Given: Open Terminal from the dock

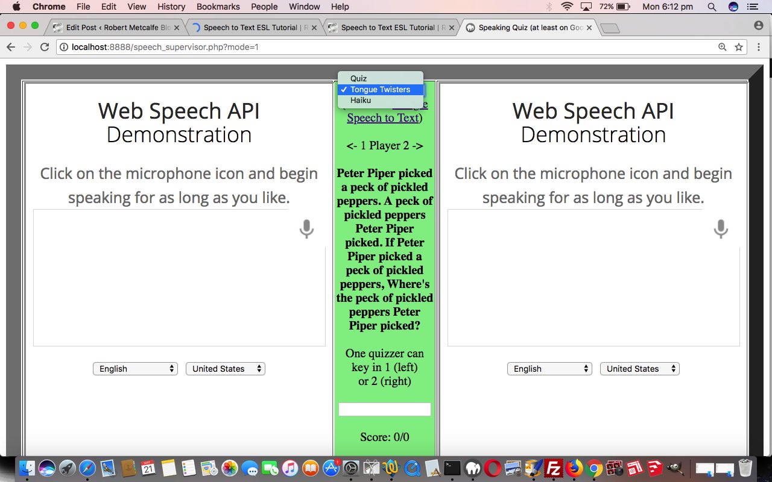Looking at the screenshot, I should pyautogui.click(x=451, y=468).
